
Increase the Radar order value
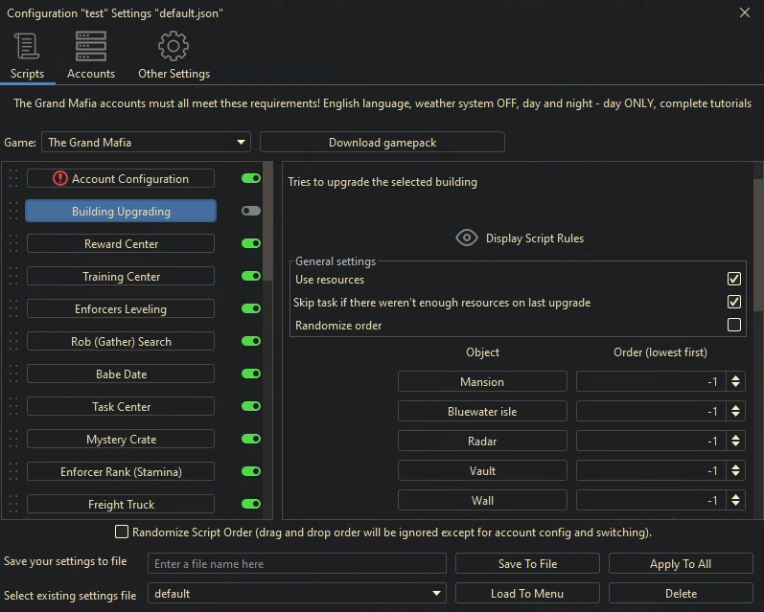click(x=735, y=437)
